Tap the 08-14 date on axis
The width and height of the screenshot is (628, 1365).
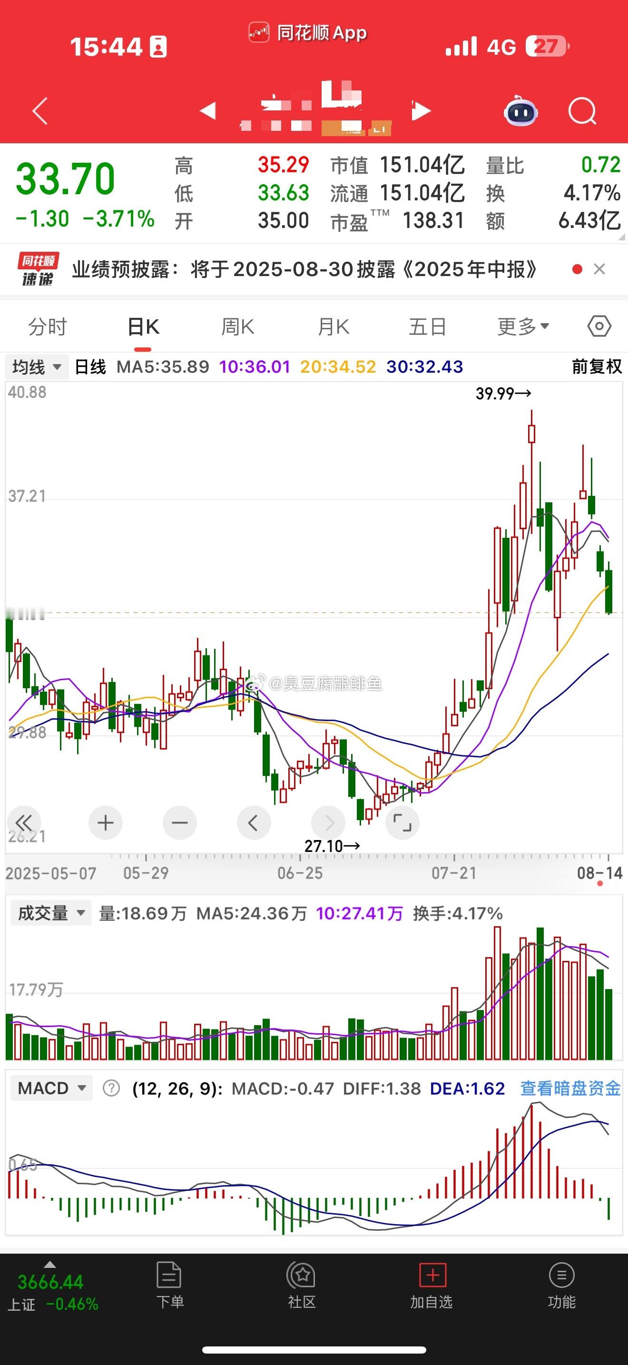tap(599, 873)
